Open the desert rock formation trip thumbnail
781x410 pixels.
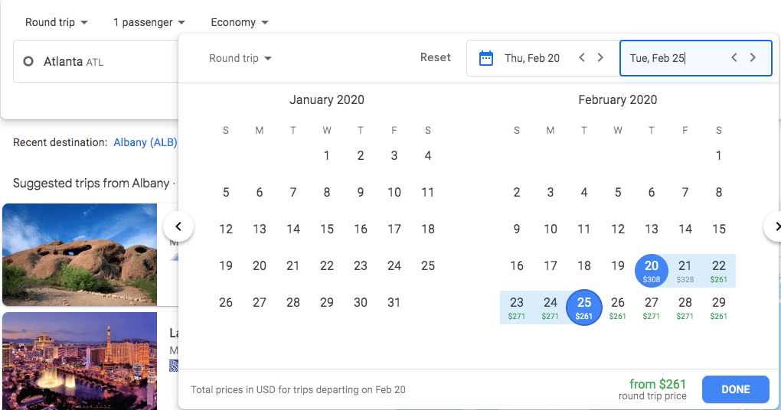click(80, 255)
